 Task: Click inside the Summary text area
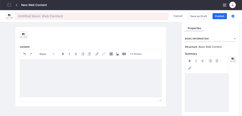207,92
